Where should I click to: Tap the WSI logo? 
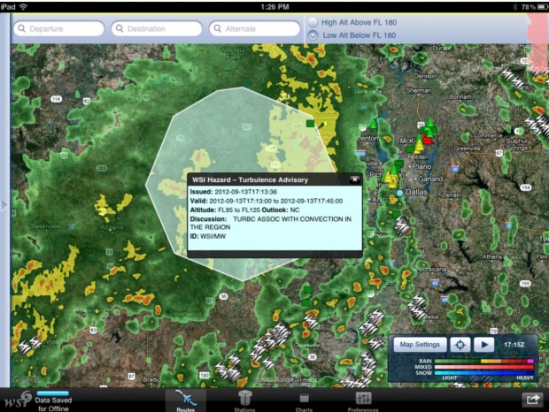coord(17,400)
